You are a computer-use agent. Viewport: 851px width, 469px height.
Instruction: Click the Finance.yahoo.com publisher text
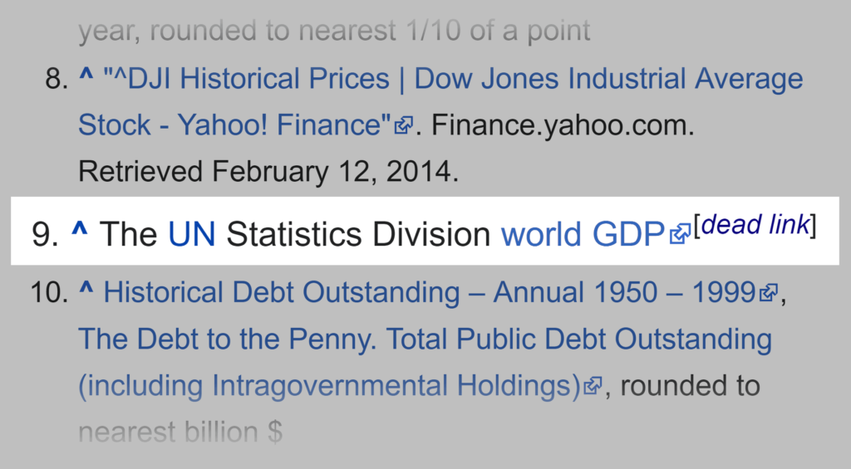pyautogui.click(x=563, y=126)
